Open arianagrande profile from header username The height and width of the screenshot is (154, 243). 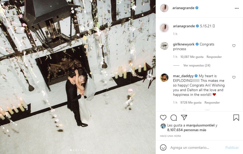(183, 8)
